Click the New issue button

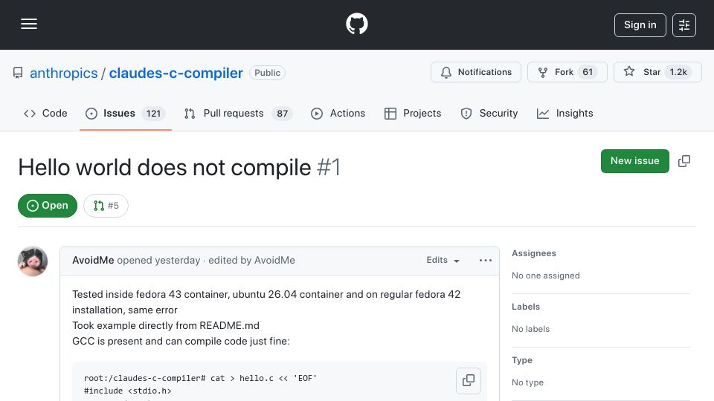pyautogui.click(x=634, y=161)
